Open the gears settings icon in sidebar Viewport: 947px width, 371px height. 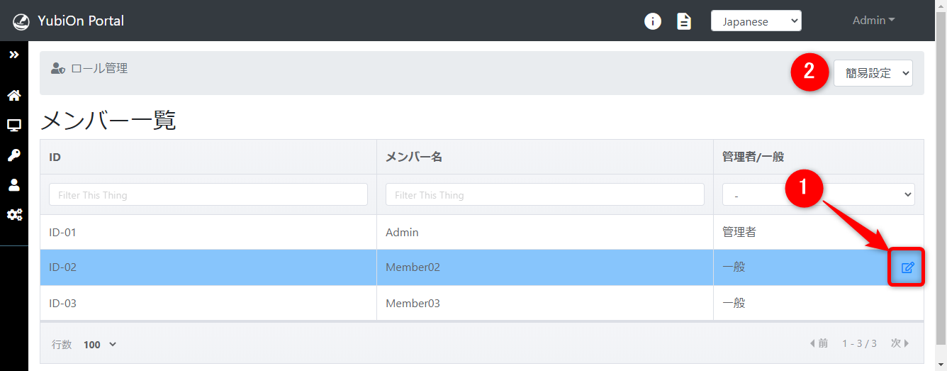click(x=14, y=215)
